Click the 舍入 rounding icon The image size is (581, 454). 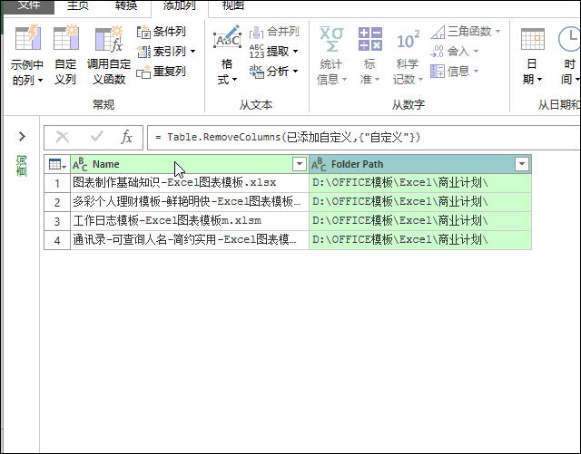[437, 52]
